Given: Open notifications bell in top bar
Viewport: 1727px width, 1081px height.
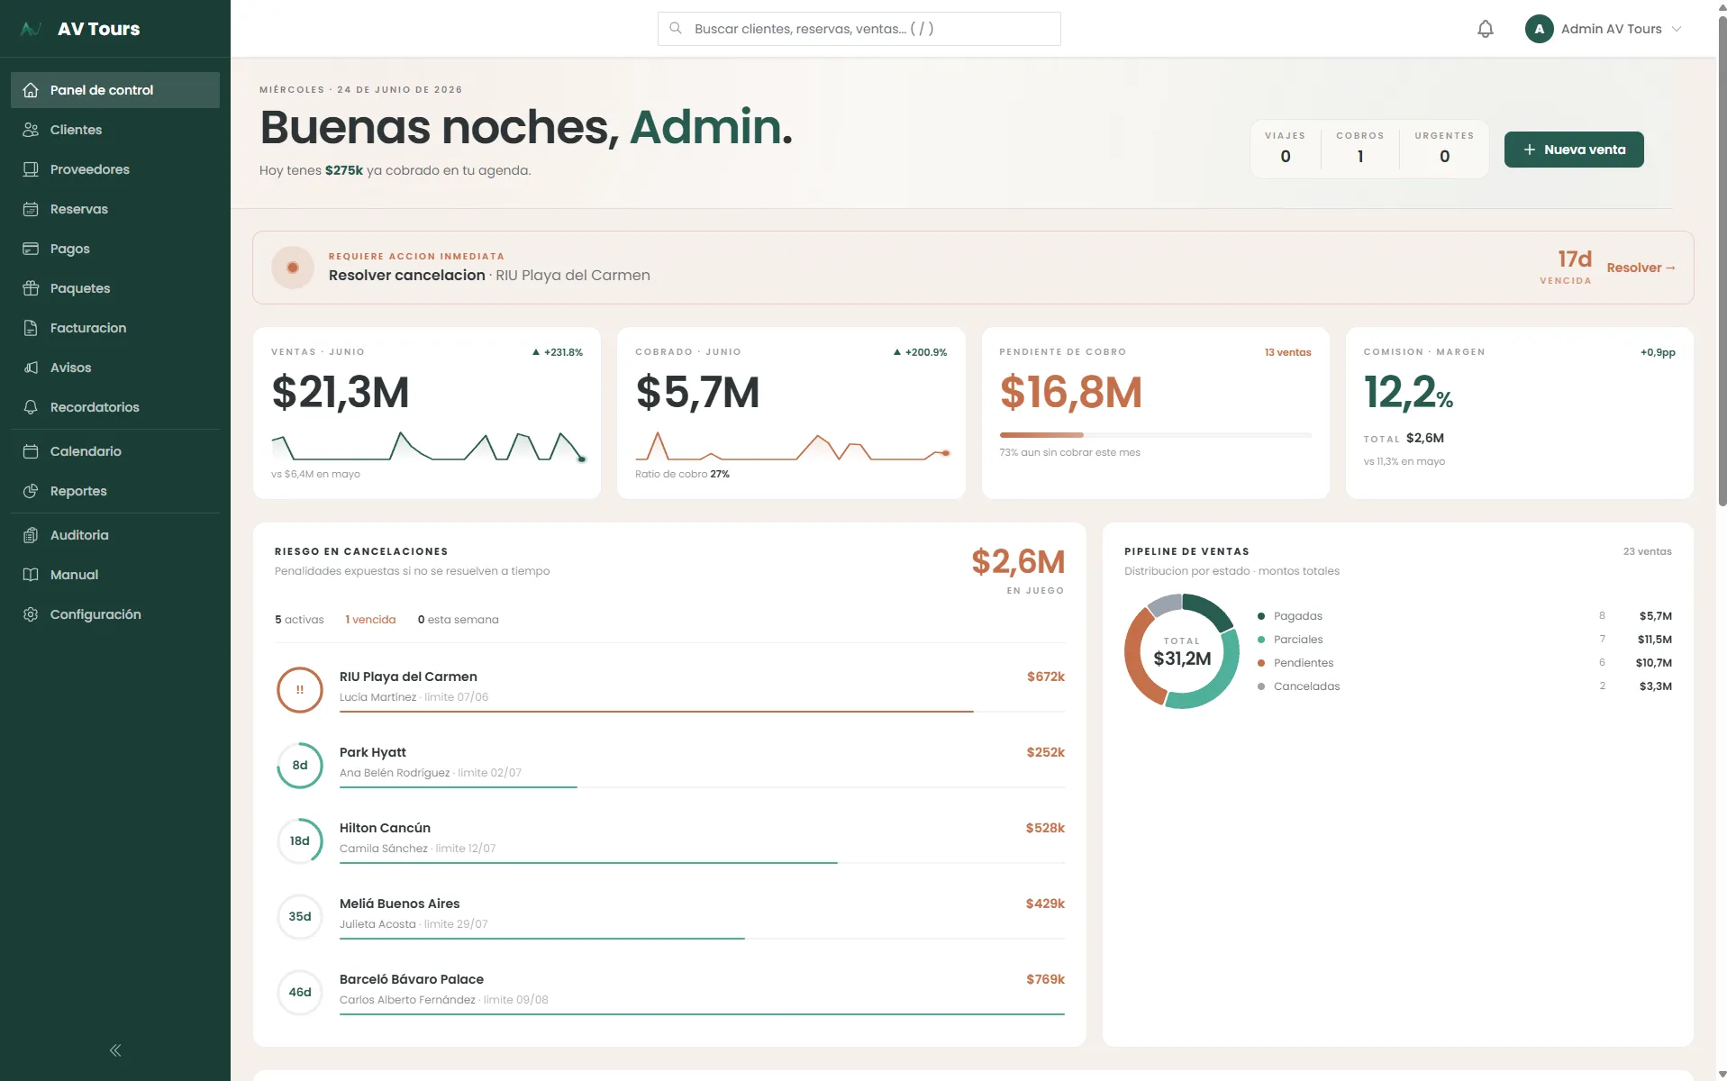Looking at the screenshot, I should tap(1486, 29).
